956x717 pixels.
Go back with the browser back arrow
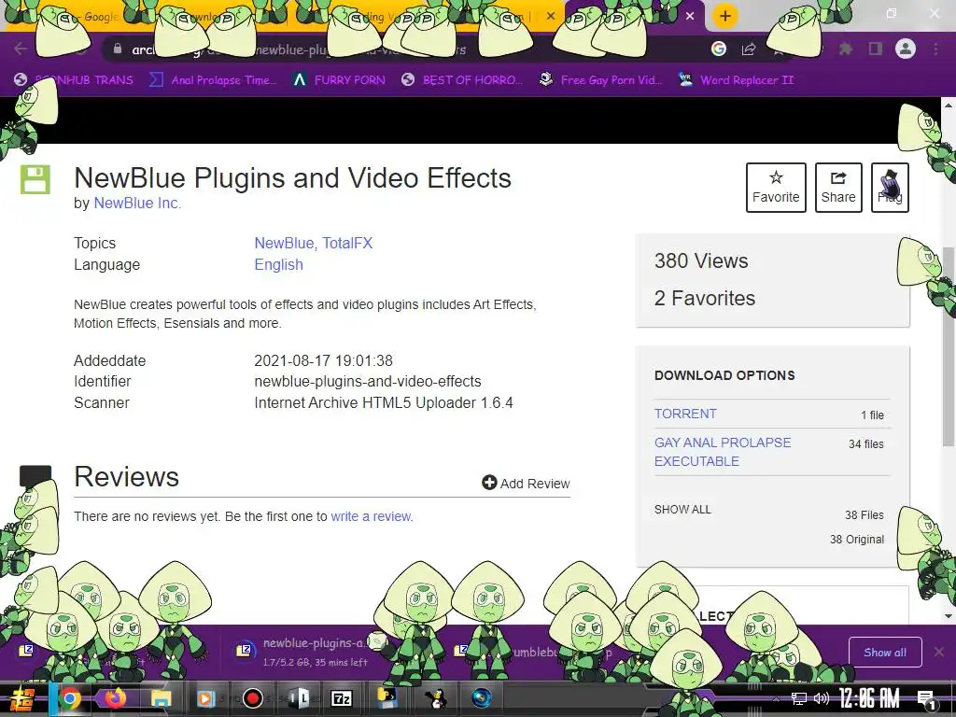point(21,49)
